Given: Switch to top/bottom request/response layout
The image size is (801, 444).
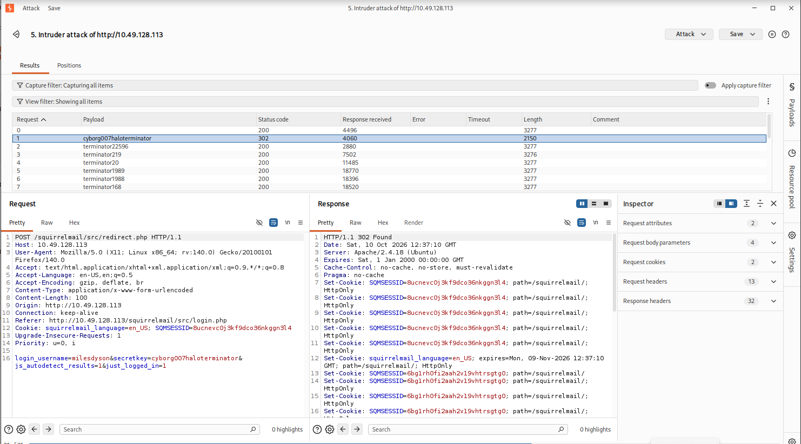Looking at the screenshot, I should click(594, 204).
